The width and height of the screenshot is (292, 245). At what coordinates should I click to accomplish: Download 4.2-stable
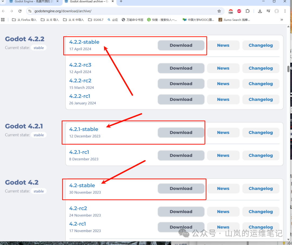(x=181, y=189)
